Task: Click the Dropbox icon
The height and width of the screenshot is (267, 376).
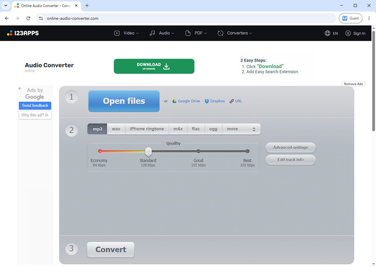Action: [x=207, y=101]
